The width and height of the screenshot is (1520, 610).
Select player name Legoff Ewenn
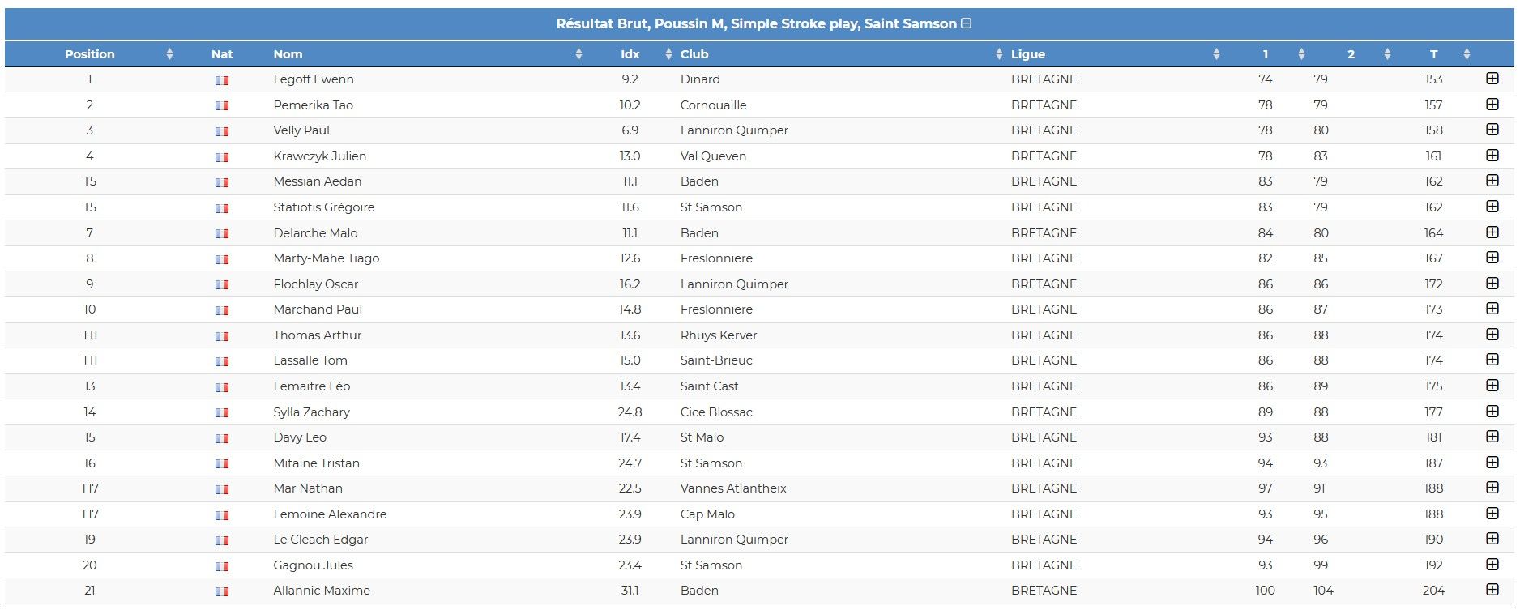[314, 79]
